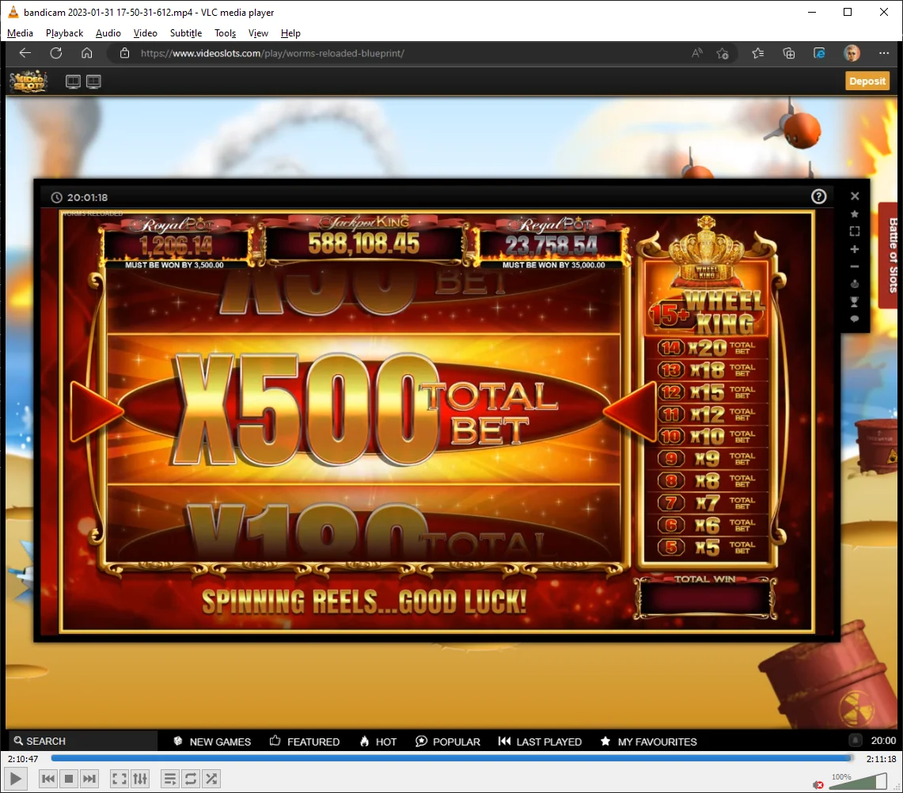The width and height of the screenshot is (903, 793).
Task: Click the VLC Play button
Action: click(16, 780)
